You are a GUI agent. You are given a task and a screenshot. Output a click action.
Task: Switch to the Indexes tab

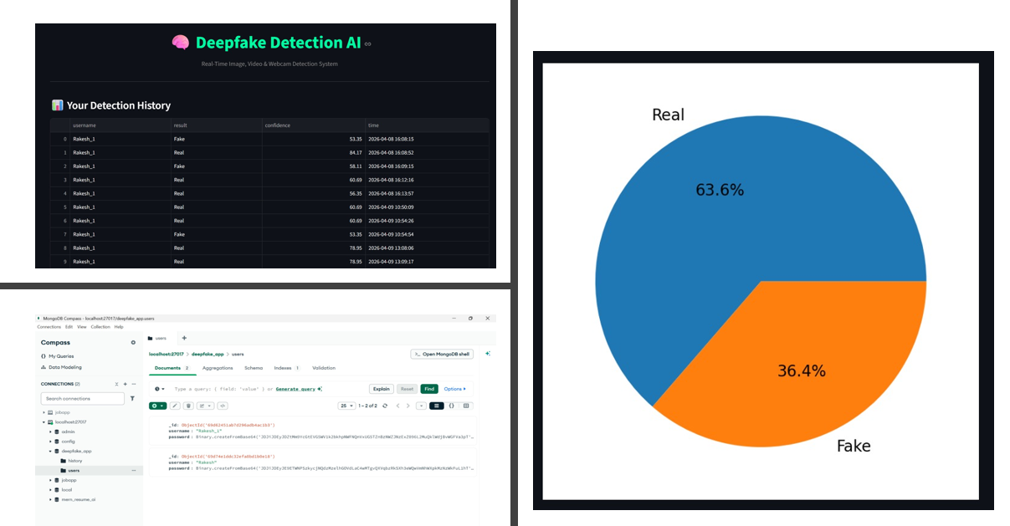pyautogui.click(x=287, y=368)
